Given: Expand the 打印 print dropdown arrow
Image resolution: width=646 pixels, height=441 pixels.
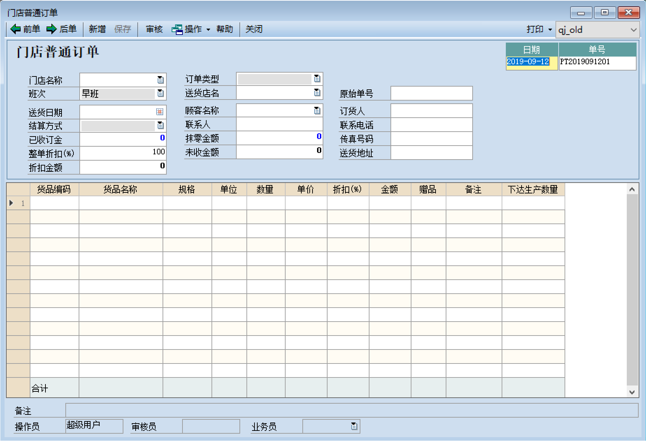Looking at the screenshot, I should [550, 30].
